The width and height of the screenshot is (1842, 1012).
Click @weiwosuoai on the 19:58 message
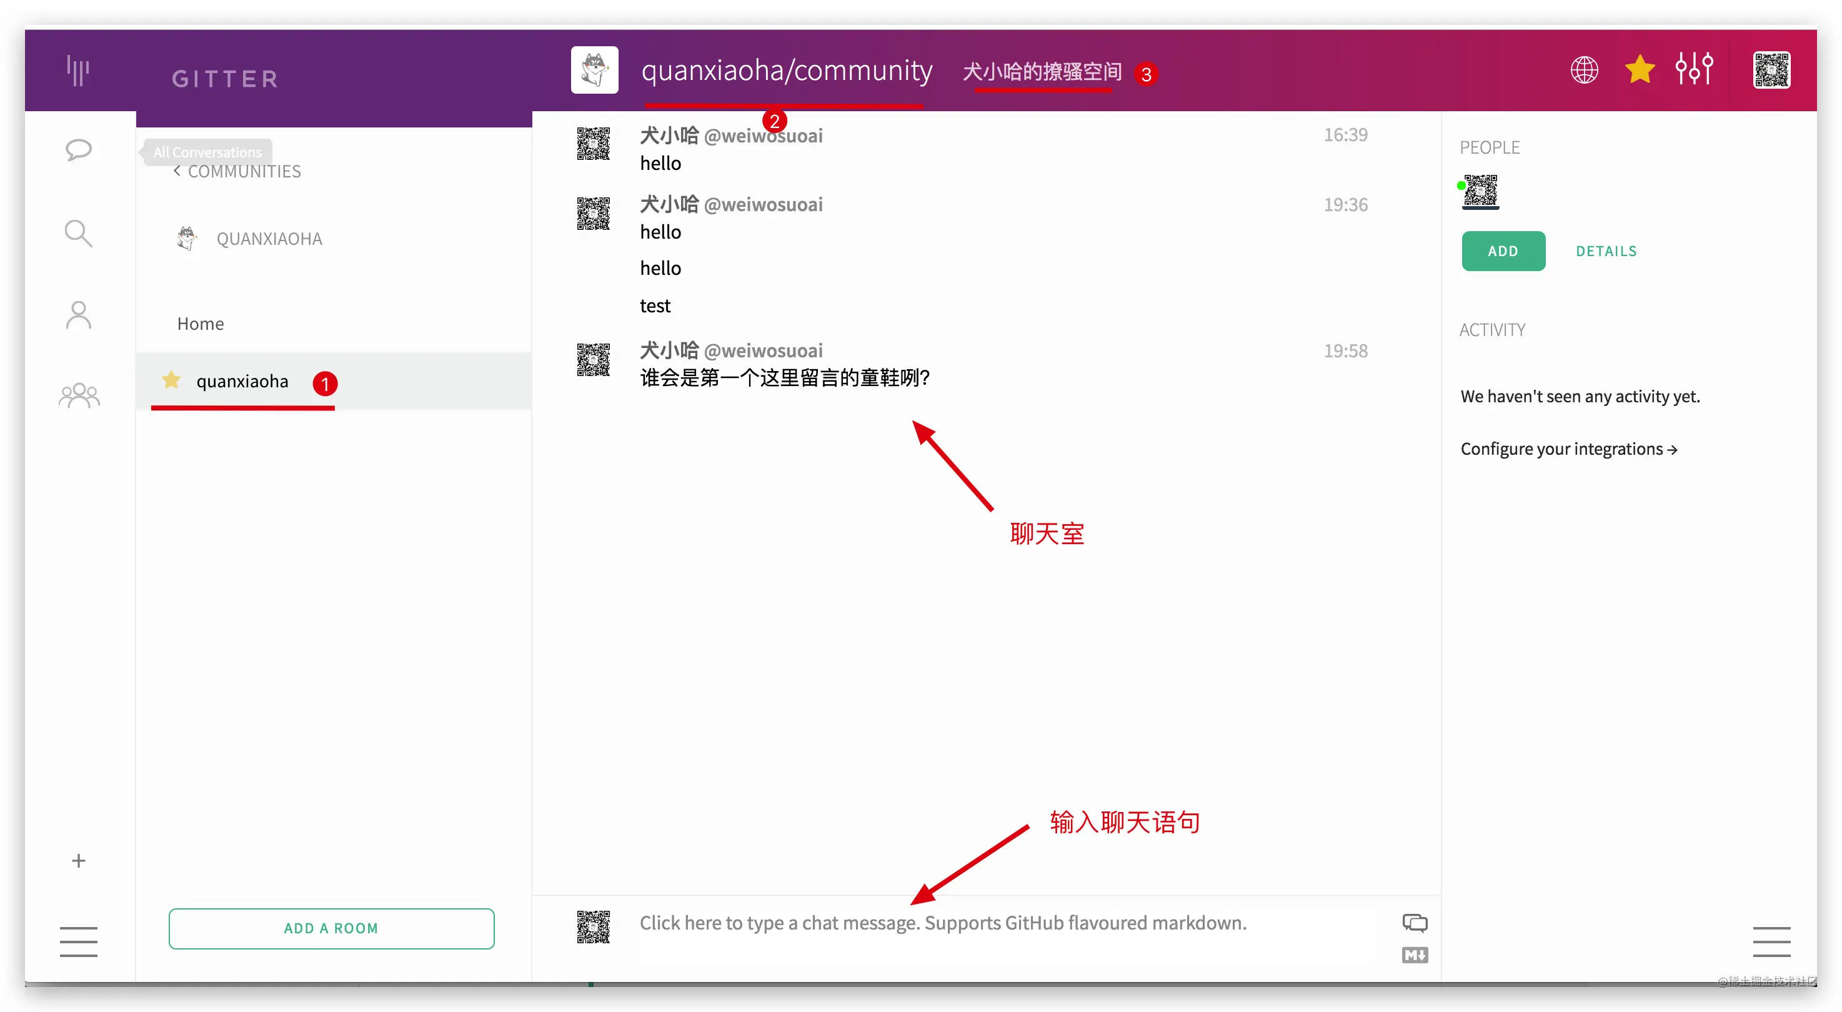coord(763,350)
